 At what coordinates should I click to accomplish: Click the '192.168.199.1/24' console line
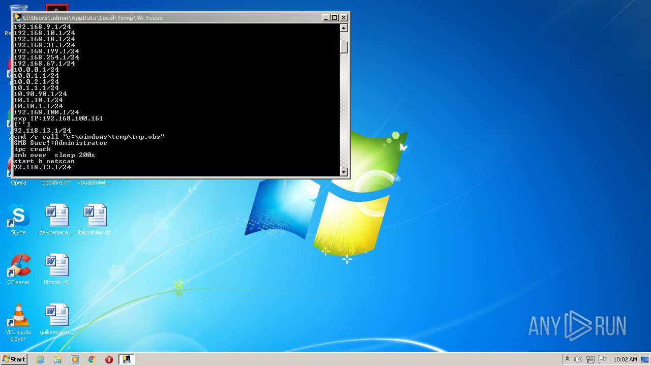46,51
